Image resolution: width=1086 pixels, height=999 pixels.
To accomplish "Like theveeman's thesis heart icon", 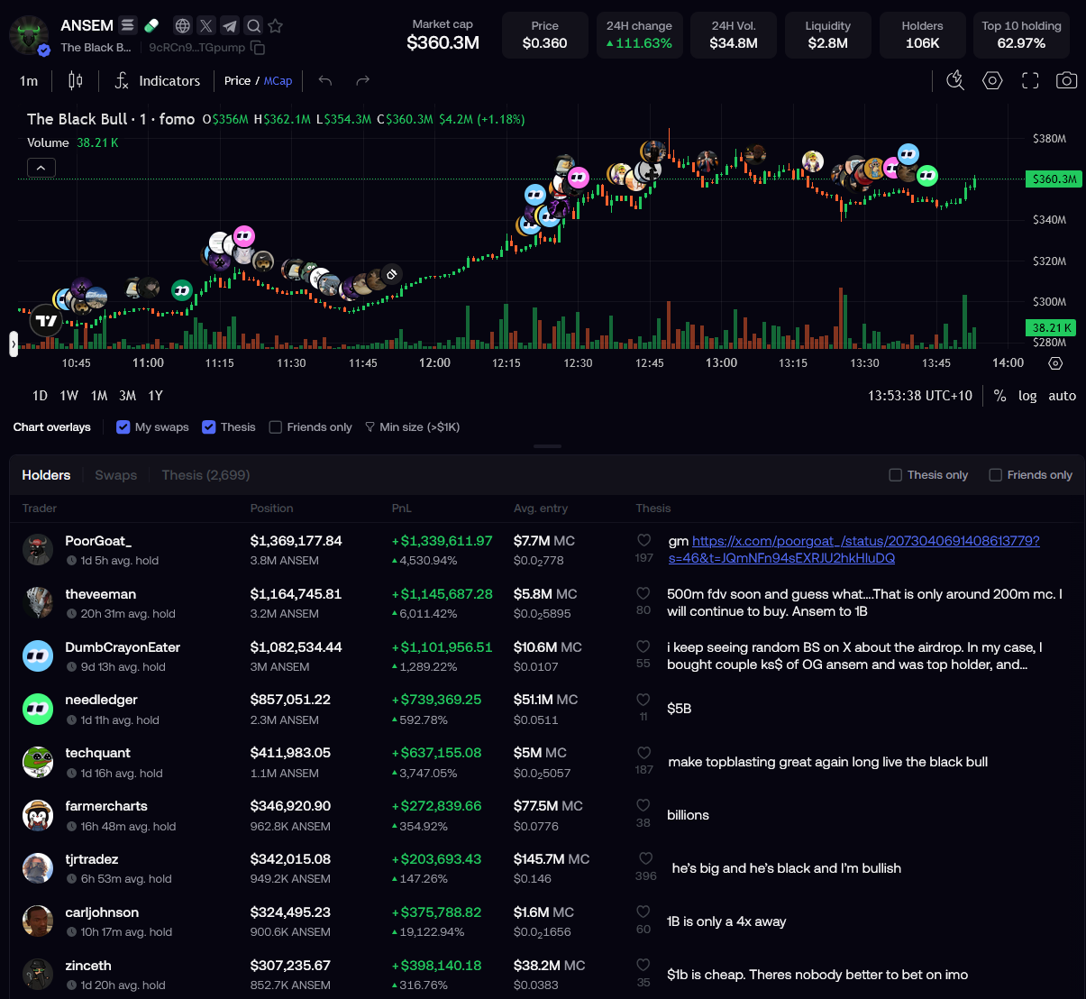I will click(x=643, y=593).
